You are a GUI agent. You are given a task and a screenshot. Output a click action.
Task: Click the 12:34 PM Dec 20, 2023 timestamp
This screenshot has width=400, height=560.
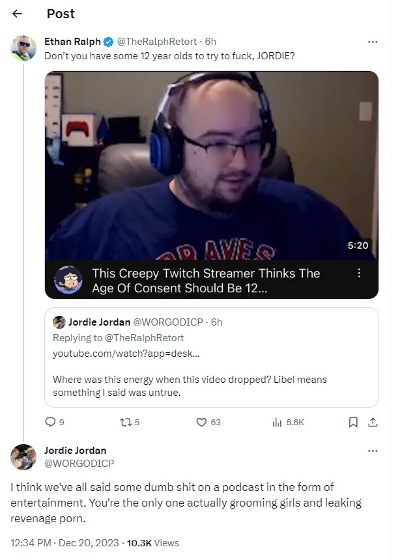point(64,543)
